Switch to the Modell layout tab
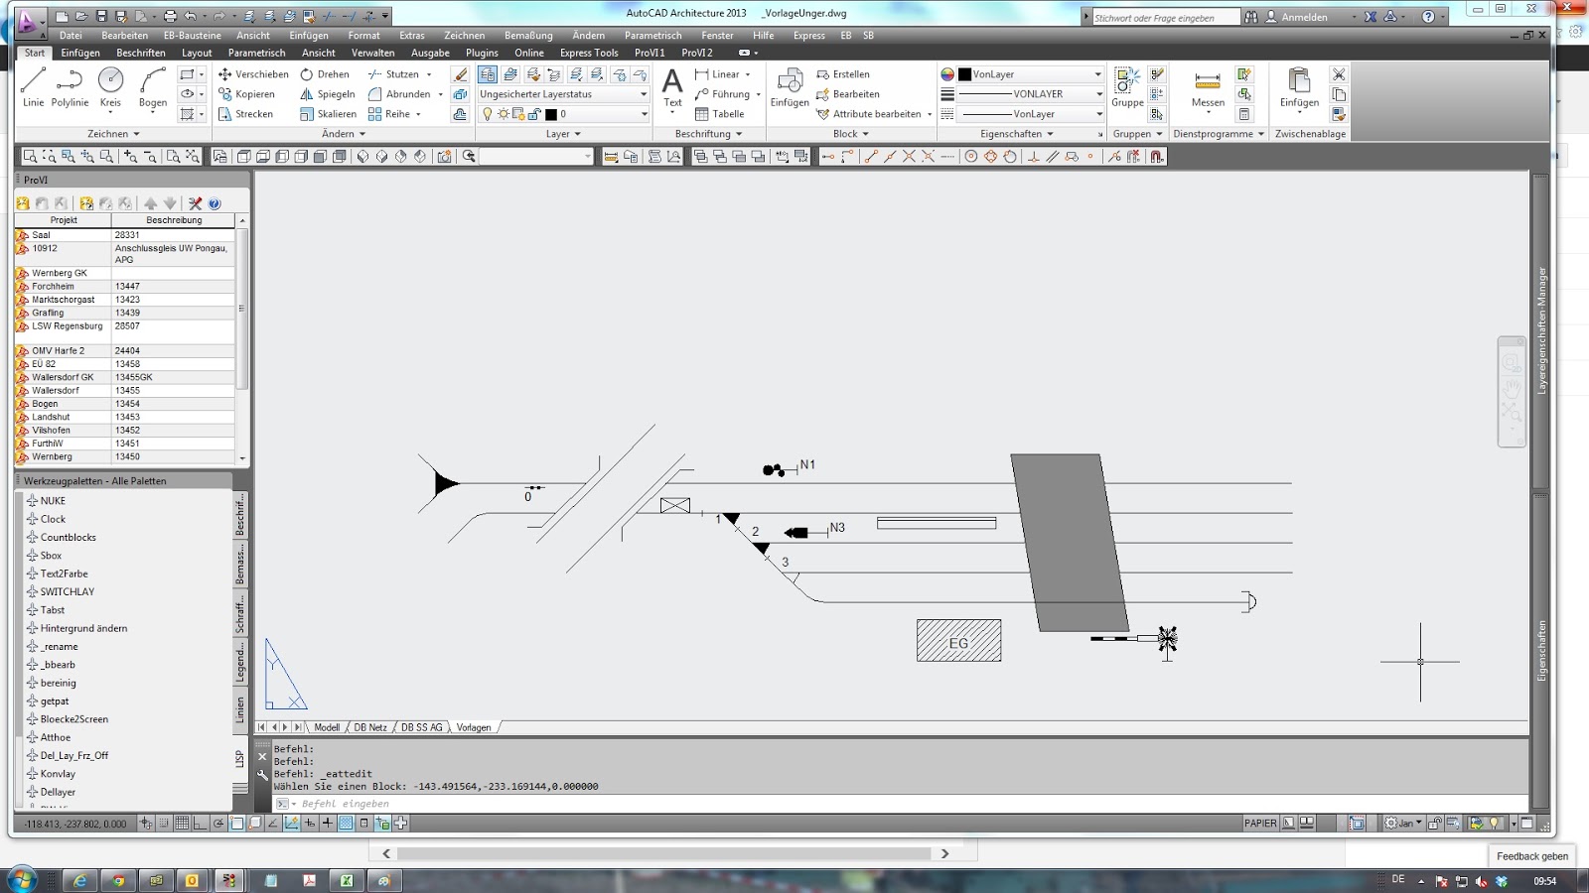Image resolution: width=1589 pixels, height=893 pixels. pyautogui.click(x=327, y=727)
